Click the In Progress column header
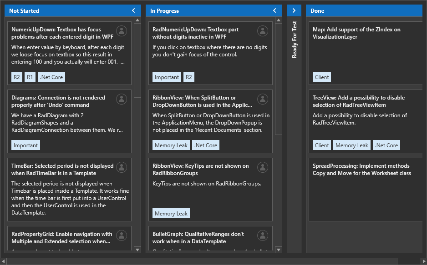Screen dimensions: 427x265 coord(214,10)
